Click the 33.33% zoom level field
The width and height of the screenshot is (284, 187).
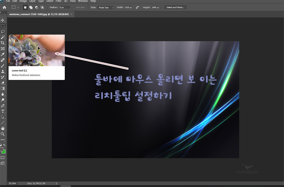tap(12, 183)
